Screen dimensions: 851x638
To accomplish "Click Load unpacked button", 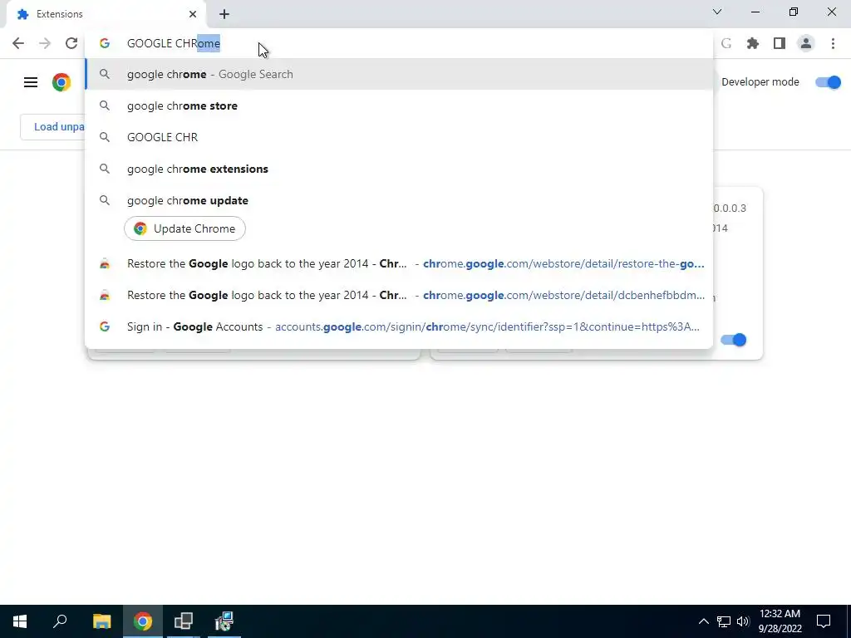I will [53, 127].
